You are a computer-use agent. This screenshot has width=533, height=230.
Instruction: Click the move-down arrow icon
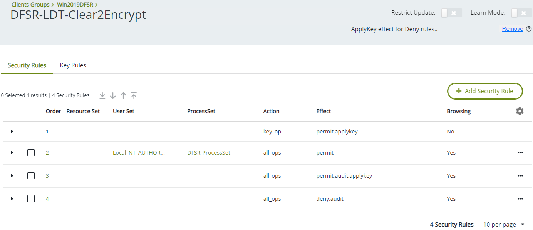(113, 95)
